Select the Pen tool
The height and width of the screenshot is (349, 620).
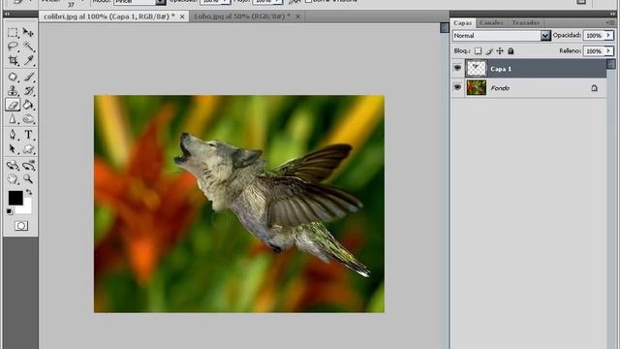pyautogui.click(x=13, y=135)
